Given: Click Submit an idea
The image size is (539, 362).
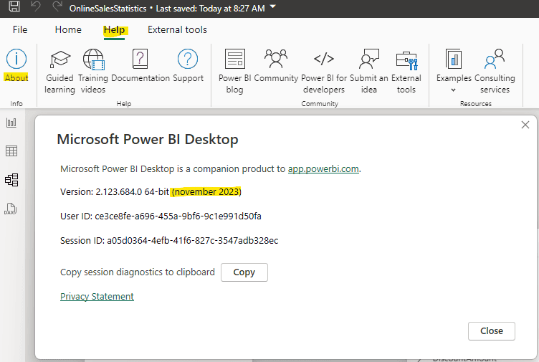Looking at the screenshot, I should pos(369,72).
